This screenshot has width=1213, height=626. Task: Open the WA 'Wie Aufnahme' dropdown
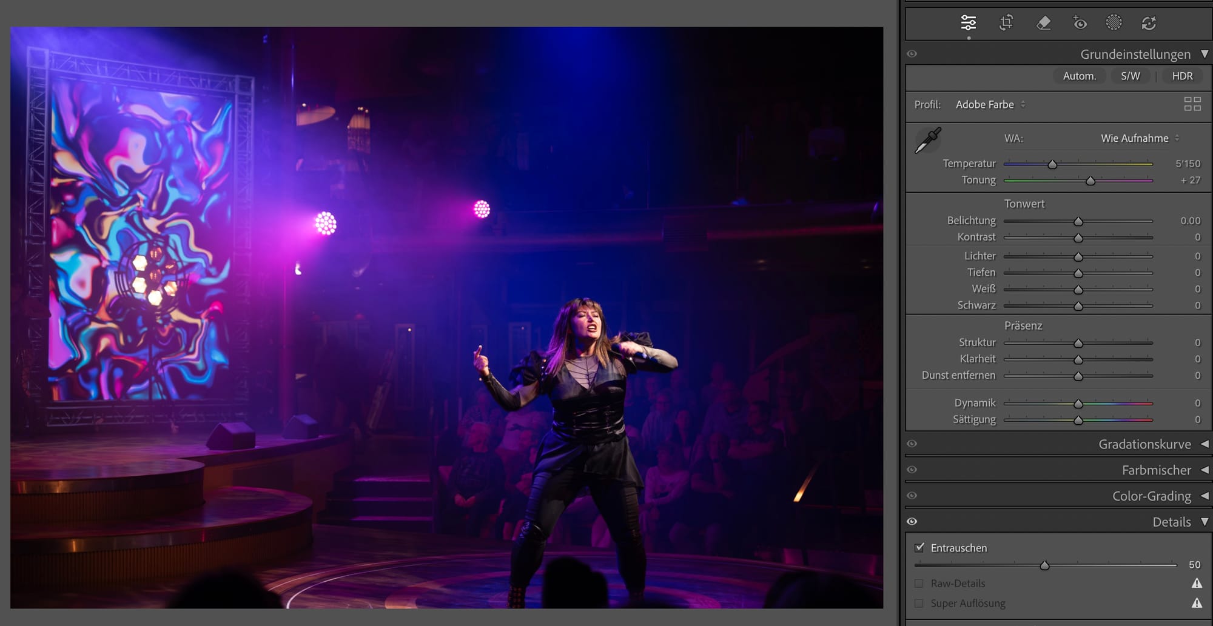point(1139,138)
